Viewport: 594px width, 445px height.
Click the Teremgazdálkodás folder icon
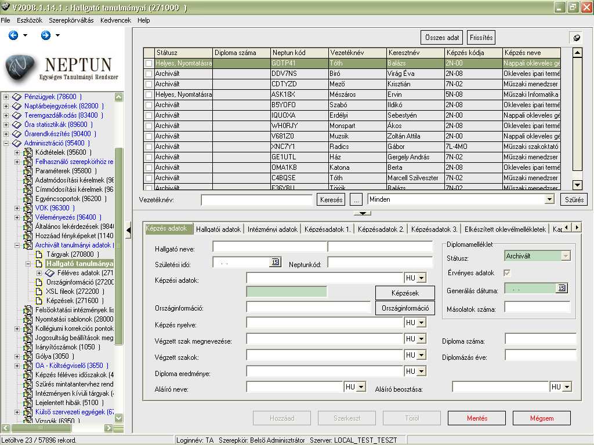click(17, 115)
